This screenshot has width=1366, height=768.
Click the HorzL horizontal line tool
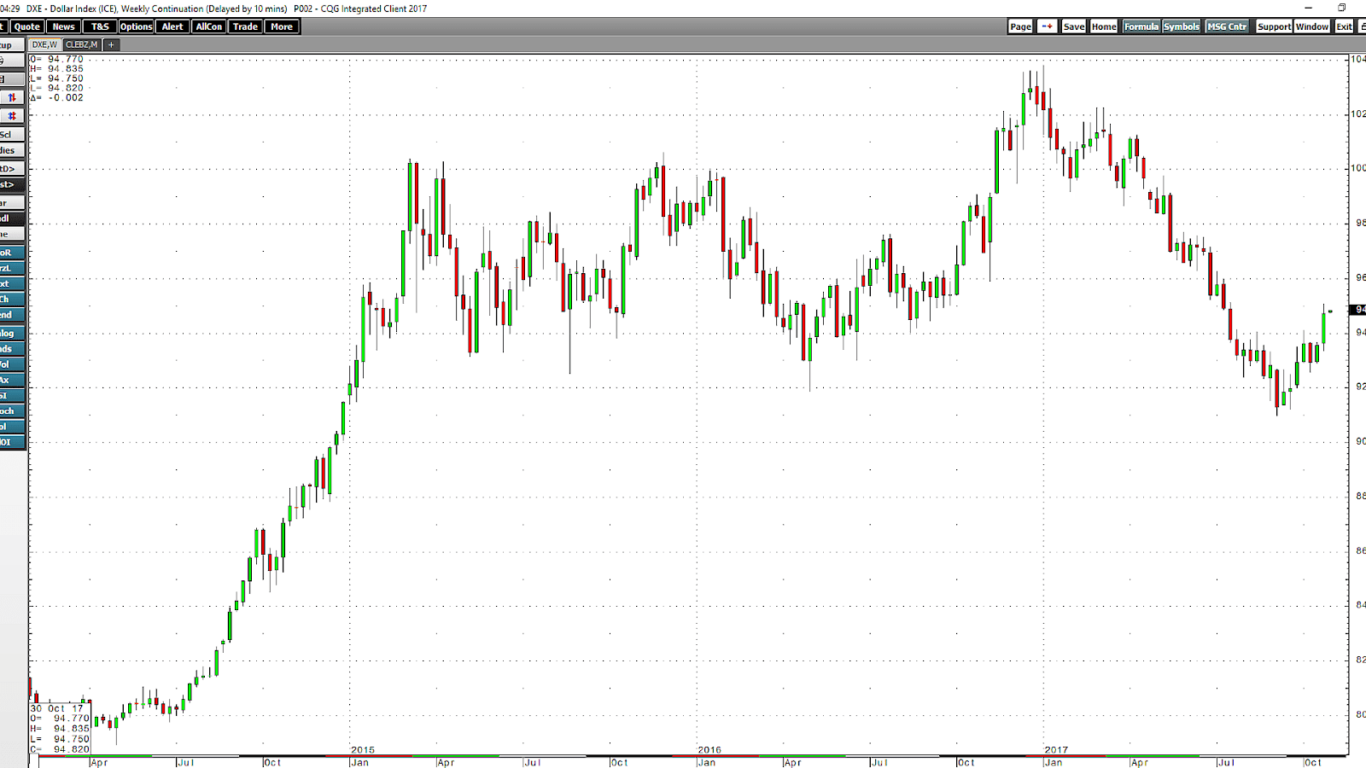click(x=12, y=268)
